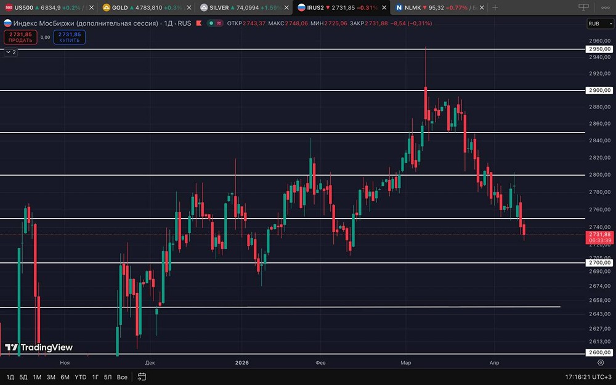The height and width of the screenshot is (385, 616).
Task: Open the Индекс МосБиржи symbol title
Action: coord(86,23)
